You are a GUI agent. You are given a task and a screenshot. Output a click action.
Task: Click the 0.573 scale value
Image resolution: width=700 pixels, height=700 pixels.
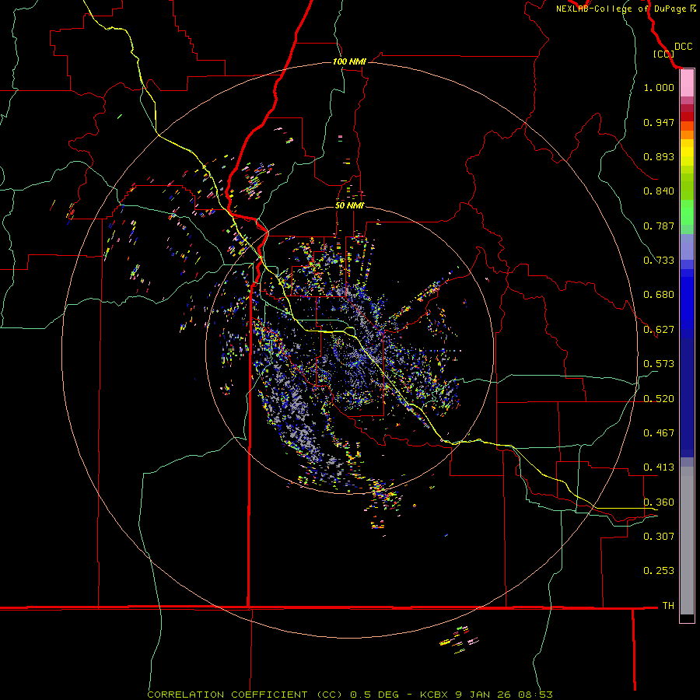coord(659,364)
